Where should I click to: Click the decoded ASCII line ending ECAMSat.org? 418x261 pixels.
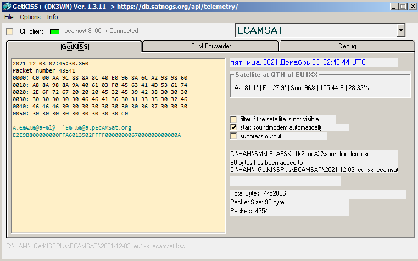(x=72, y=127)
